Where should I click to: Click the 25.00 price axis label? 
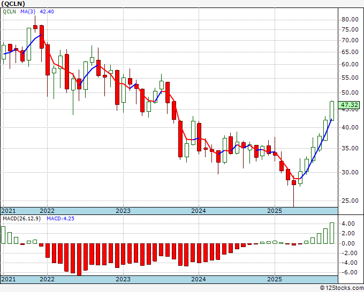click(350, 201)
